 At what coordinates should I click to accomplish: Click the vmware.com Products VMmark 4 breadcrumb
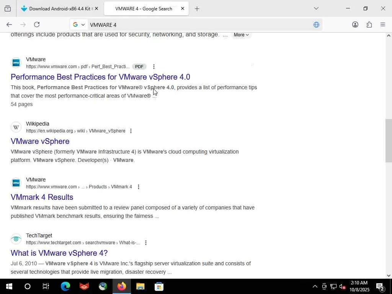click(x=79, y=187)
